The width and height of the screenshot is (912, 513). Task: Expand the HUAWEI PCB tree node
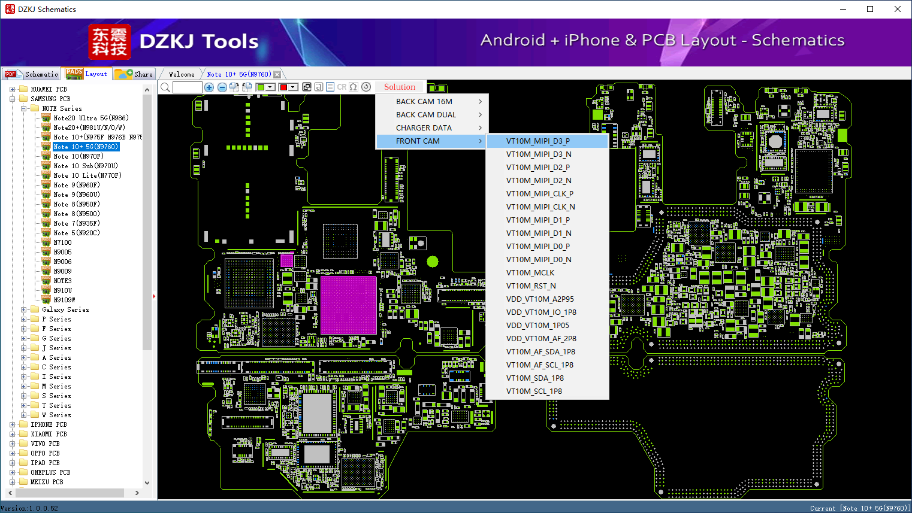click(13, 89)
